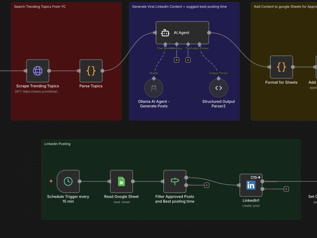This screenshot has width=317, height=238.
Task: Open the Format for Sheets node
Action: pyautogui.click(x=281, y=67)
